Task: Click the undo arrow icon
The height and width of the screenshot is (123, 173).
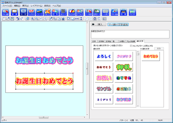Action: coord(18,19)
